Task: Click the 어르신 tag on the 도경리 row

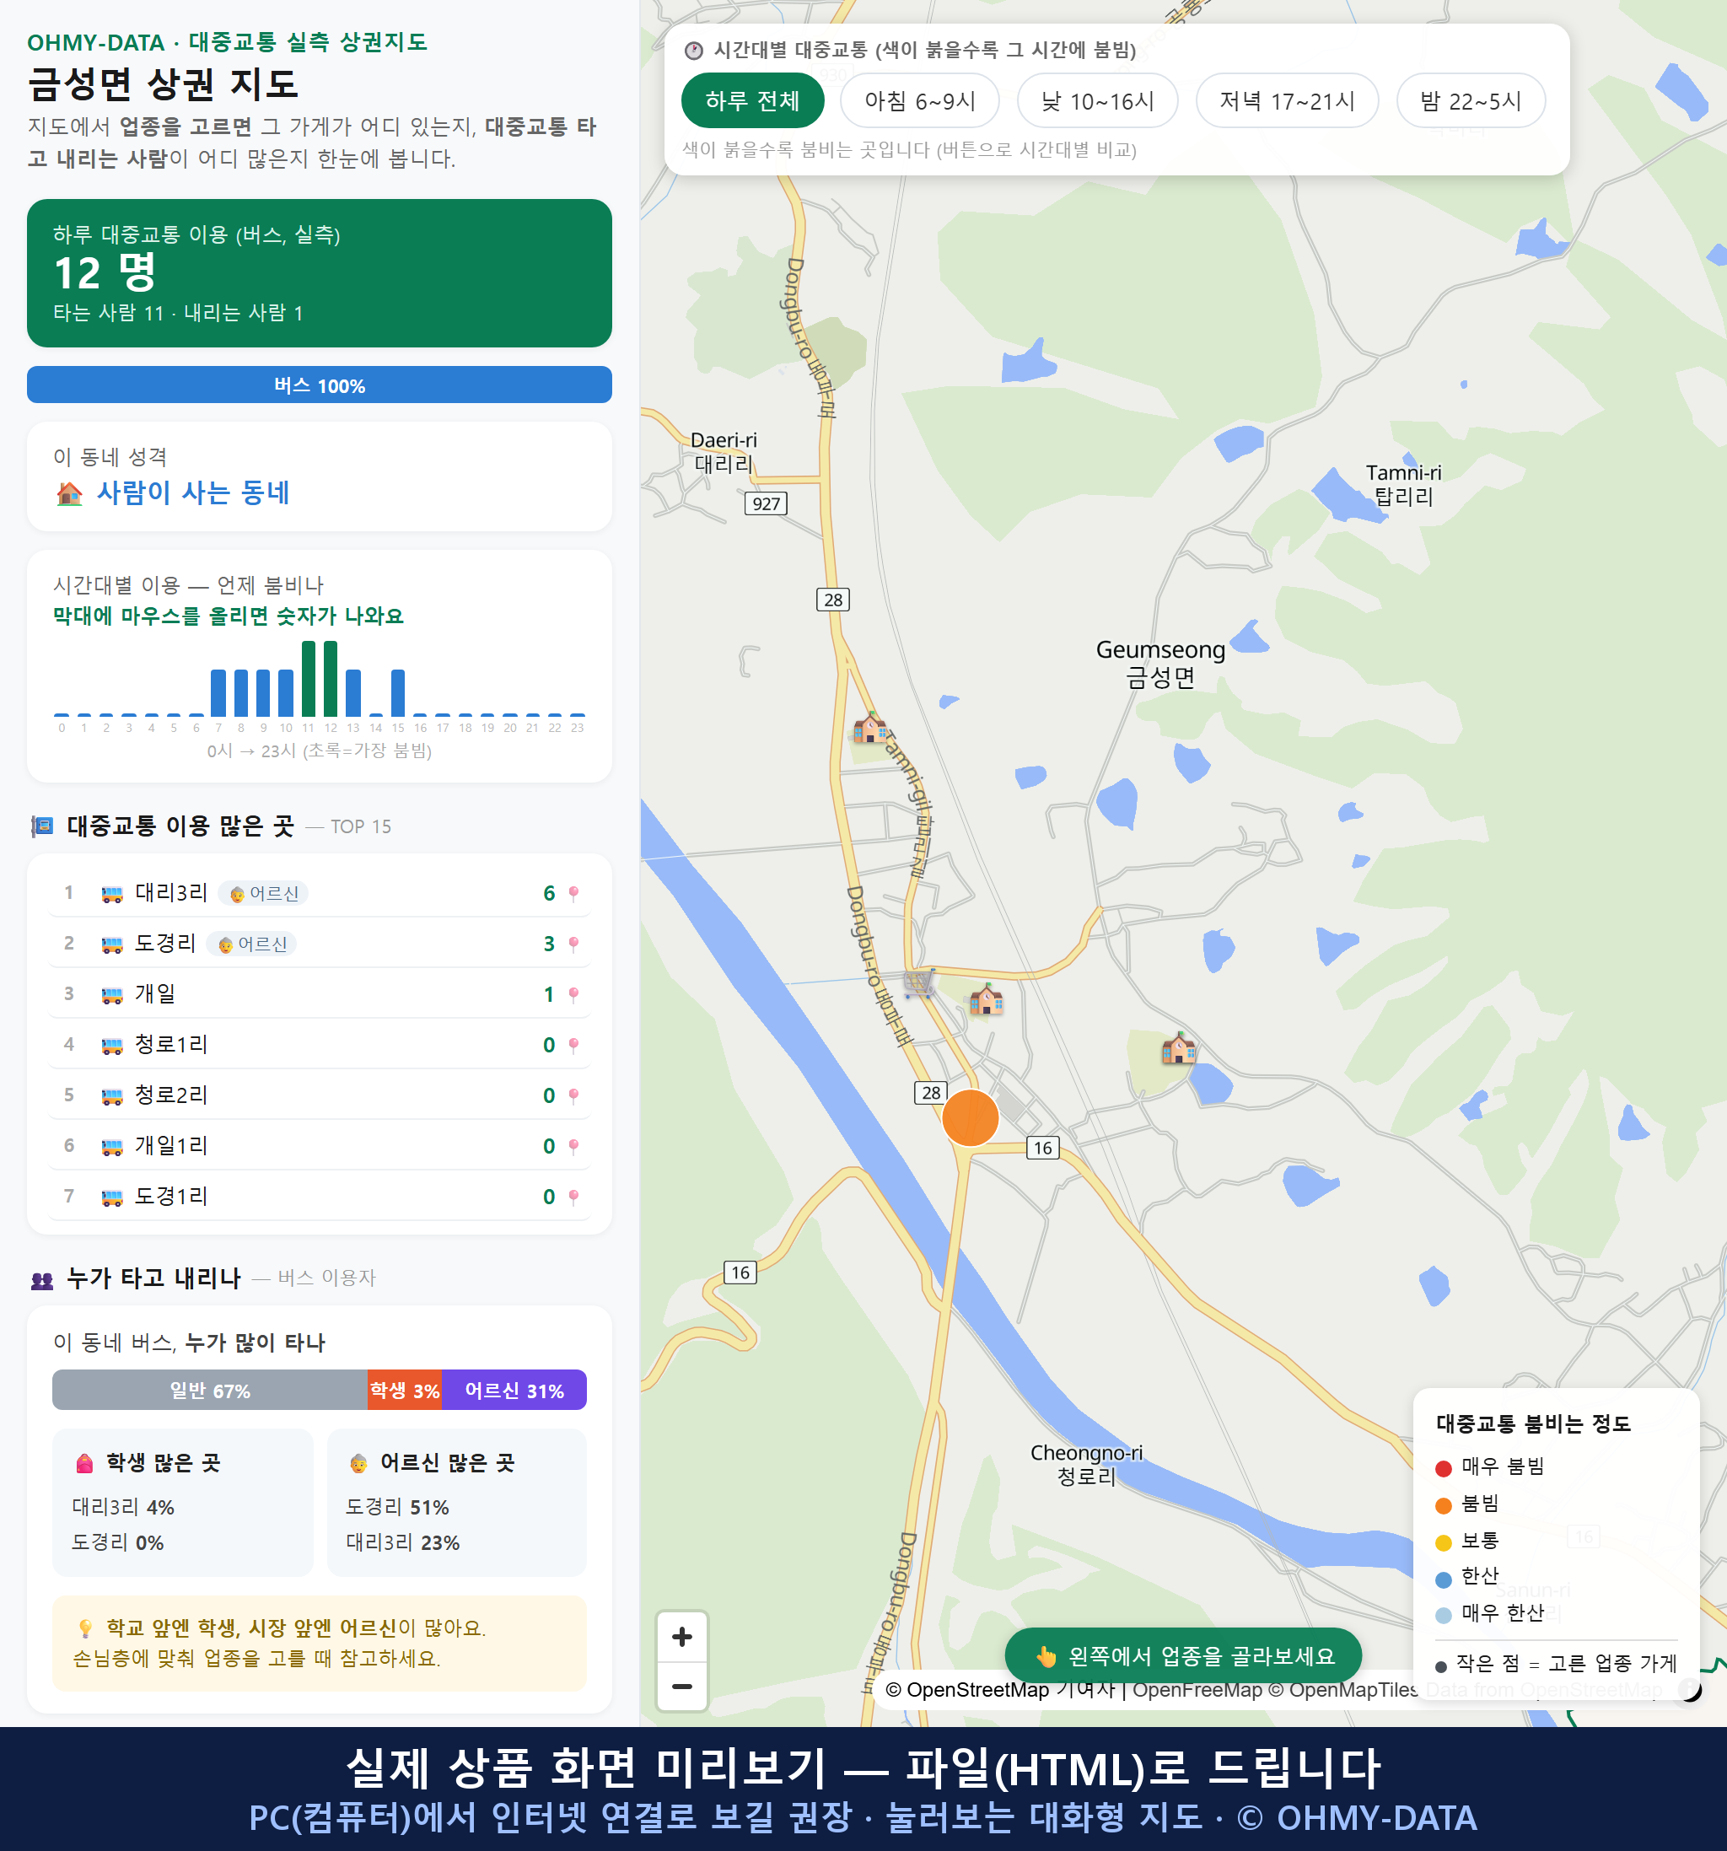Action: click(251, 944)
